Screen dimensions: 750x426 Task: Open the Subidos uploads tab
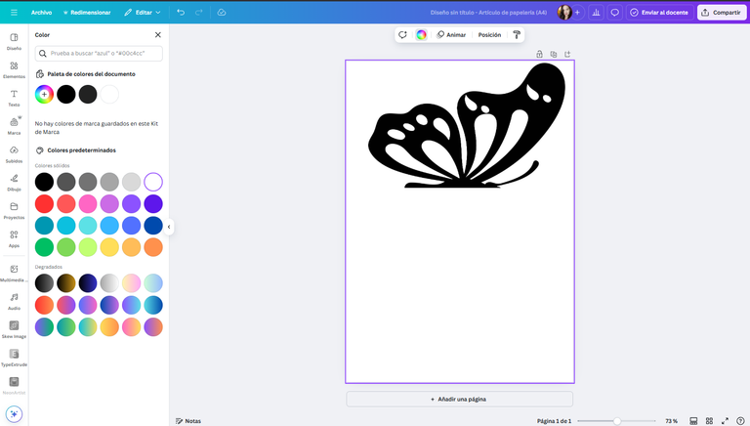(14, 154)
